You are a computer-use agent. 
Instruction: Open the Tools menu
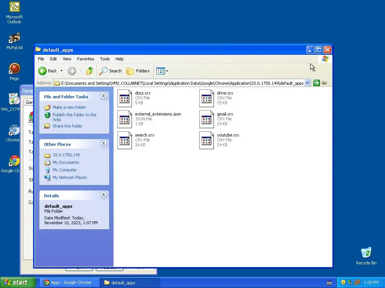click(105, 59)
